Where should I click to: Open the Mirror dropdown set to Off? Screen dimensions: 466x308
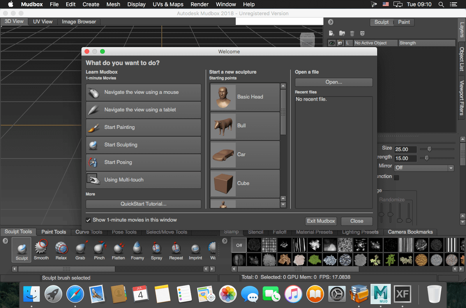(424, 168)
